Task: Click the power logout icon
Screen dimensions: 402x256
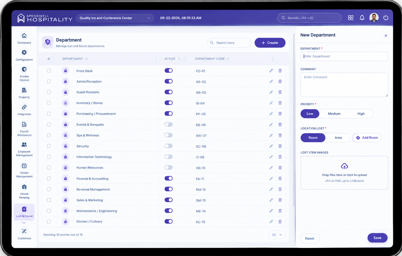Action: click(x=386, y=18)
